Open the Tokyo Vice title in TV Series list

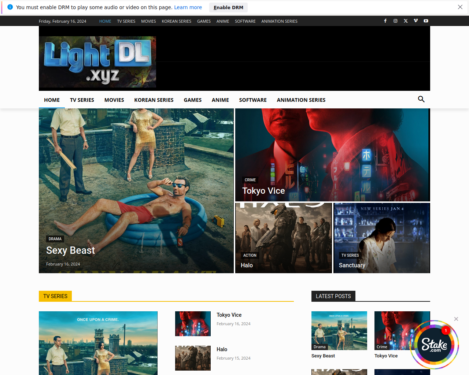click(x=229, y=315)
